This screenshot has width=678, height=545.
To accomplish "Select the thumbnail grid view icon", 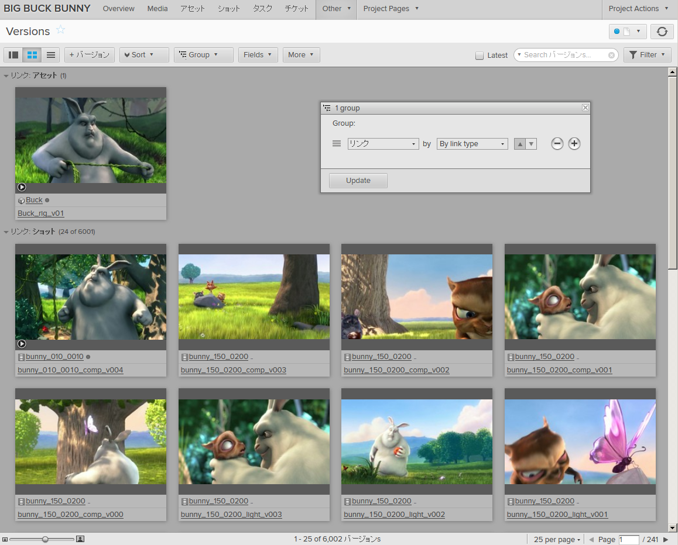I will coord(32,55).
